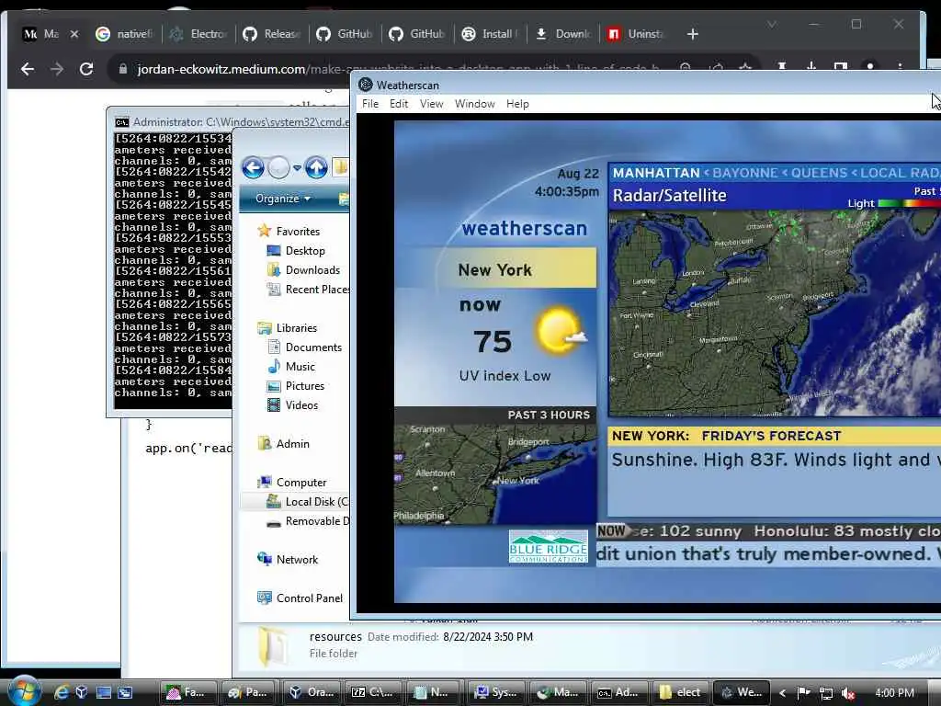Open the Edit menu in Weatherscan
The height and width of the screenshot is (706, 941).
point(399,104)
